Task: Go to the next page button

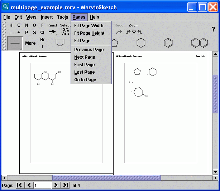Action: [x=56, y=185]
